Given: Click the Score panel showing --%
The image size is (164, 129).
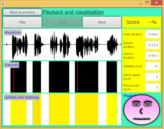Looking at the screenshot, I should [141, 22].
